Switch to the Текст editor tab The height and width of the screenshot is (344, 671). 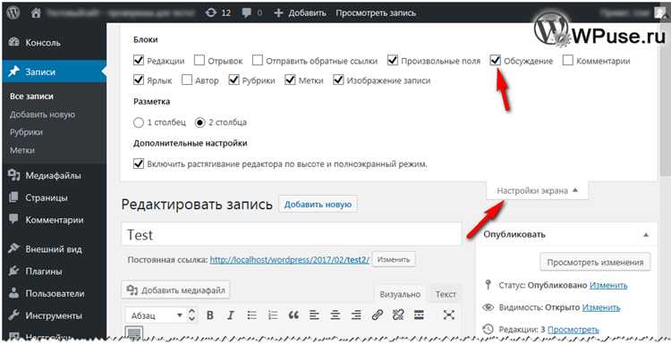(446, 295)
